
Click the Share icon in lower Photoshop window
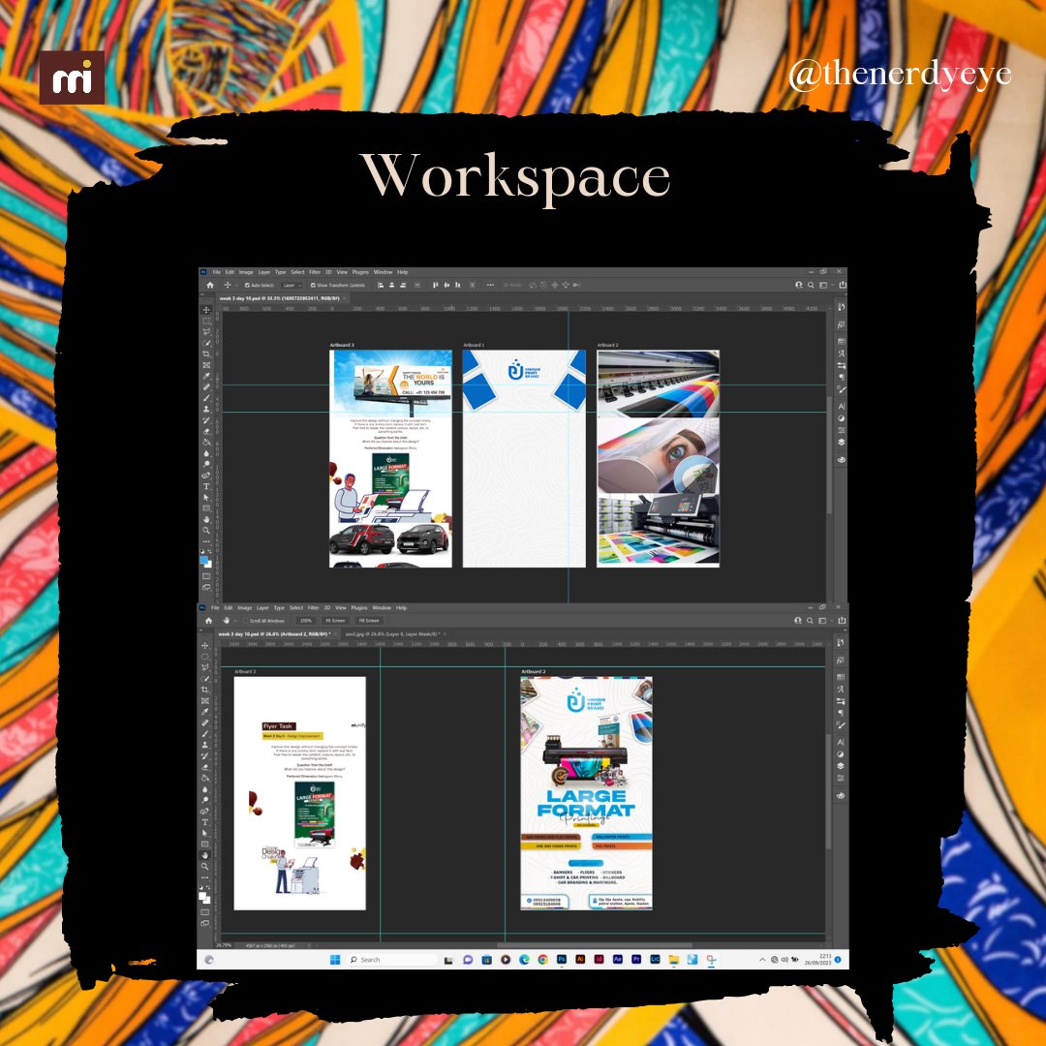tap(842, 621)
